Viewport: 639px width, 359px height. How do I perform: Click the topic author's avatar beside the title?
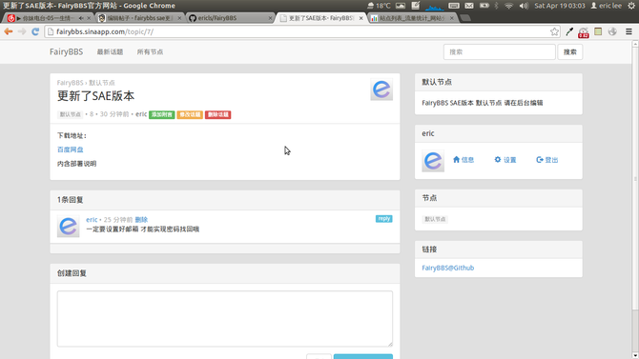point(381,90)
